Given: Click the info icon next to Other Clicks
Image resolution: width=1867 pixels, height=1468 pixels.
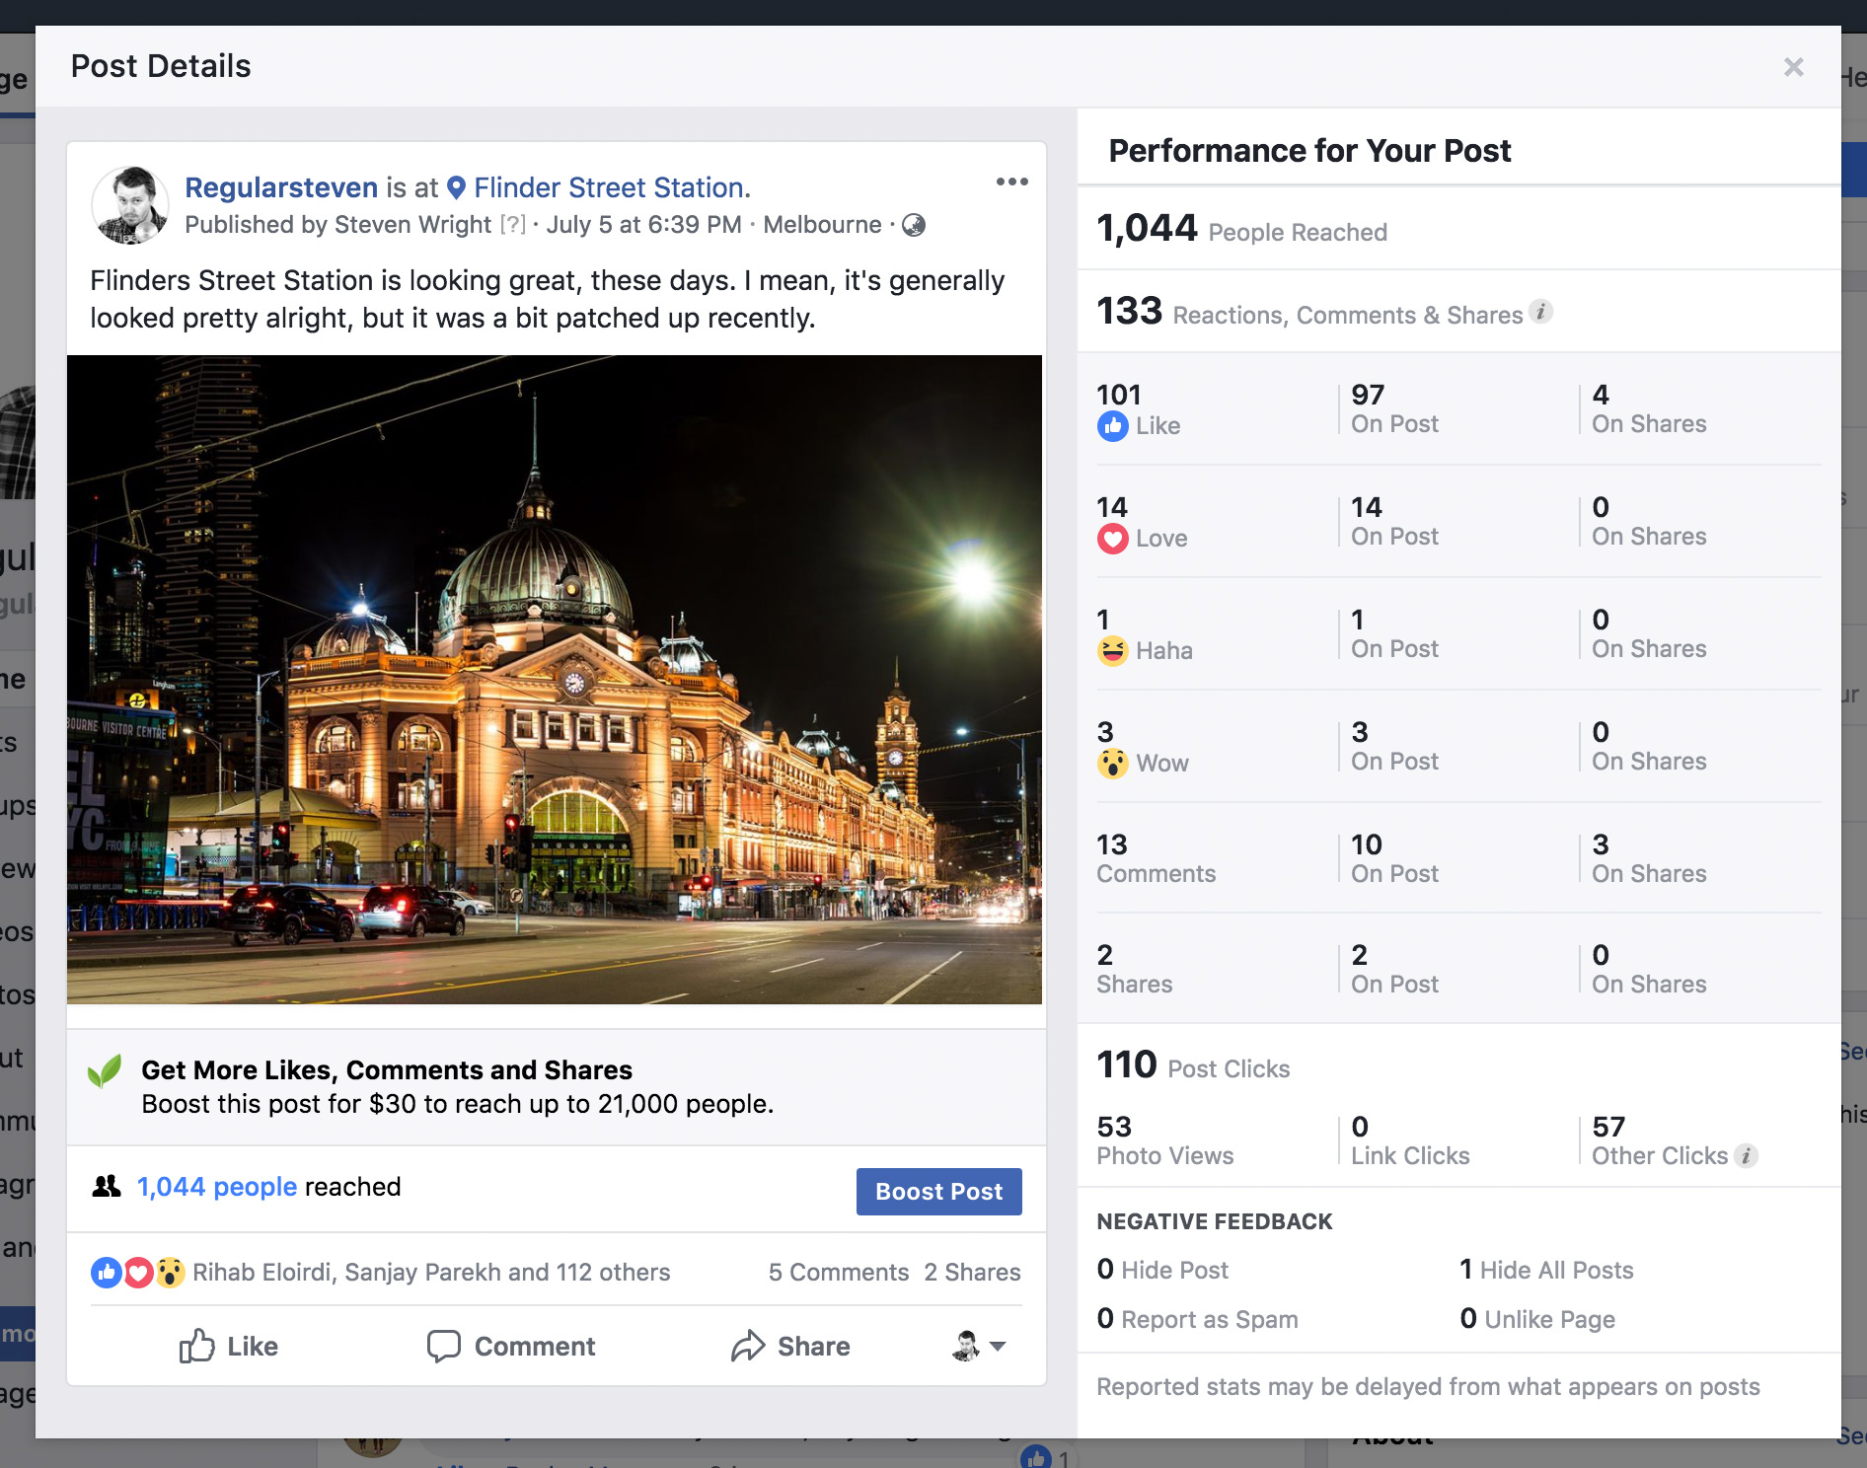Looking at the screenshot, I should tap(1746, 1155).
